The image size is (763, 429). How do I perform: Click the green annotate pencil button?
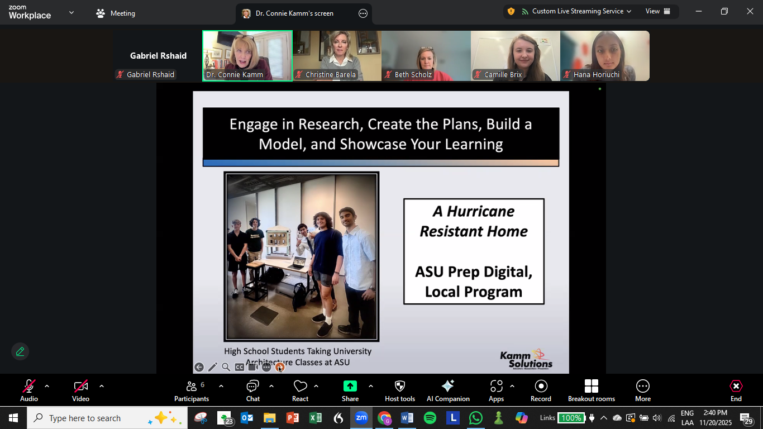[20, 351]
